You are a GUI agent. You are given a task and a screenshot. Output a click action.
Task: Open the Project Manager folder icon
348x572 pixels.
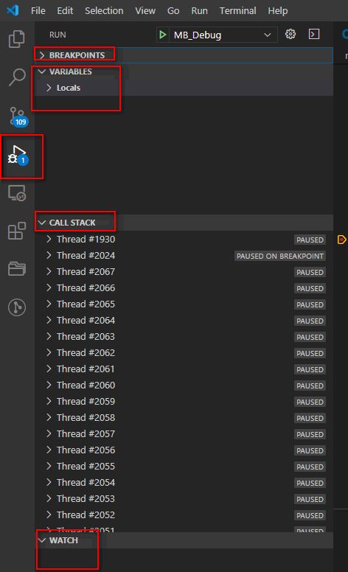coord(17,269)
